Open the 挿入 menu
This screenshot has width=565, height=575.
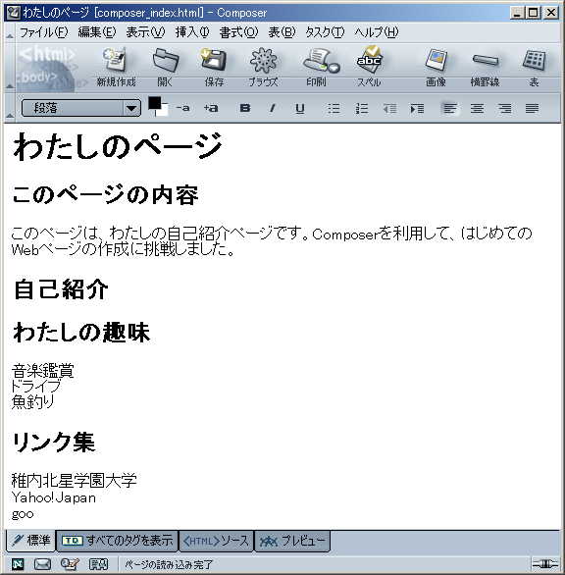(x=191, y=32)
